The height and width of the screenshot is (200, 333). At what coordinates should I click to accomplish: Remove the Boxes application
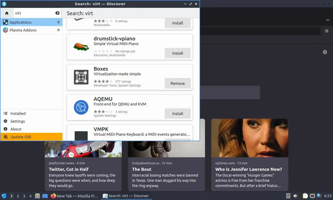click(x=178, y=83)
